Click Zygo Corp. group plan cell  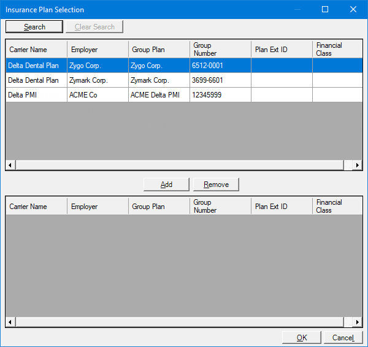coord(159,66)
